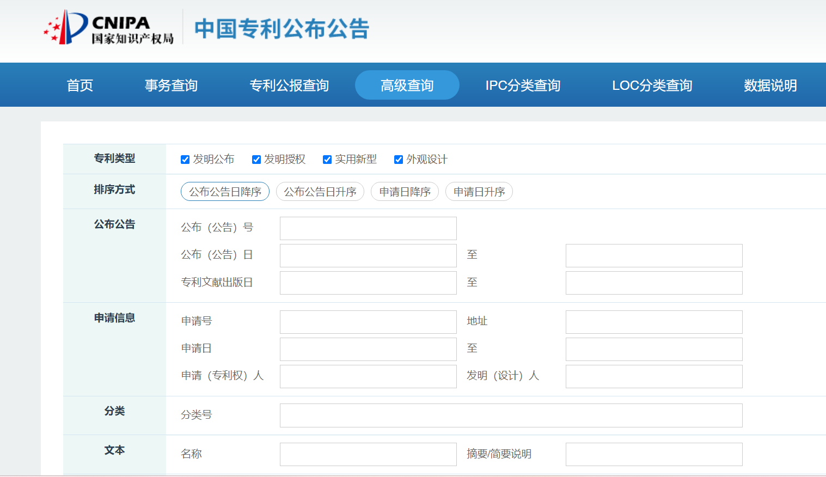Sort by 公布公告日降序
The image size is (826, 477).
tap(225, 191)
